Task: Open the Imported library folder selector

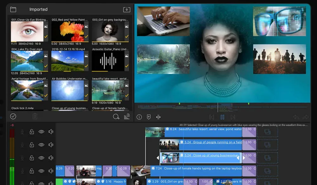Action: click(13, 9)
